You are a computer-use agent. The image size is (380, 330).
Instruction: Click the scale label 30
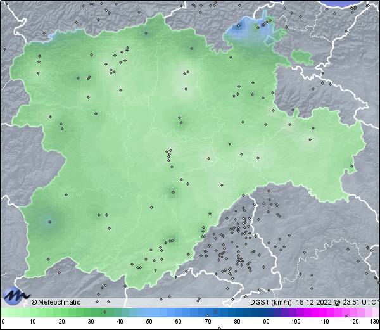coord(91,322)
